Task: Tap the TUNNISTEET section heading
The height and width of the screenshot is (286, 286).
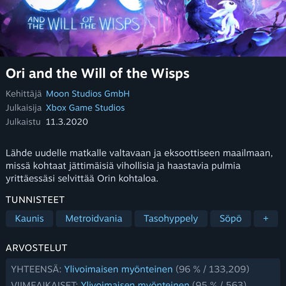Action: click(35, 200)
